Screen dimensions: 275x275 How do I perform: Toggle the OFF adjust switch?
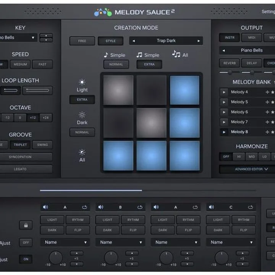click(26, 243)
